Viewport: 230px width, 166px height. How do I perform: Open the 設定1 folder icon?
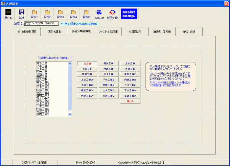34,14
